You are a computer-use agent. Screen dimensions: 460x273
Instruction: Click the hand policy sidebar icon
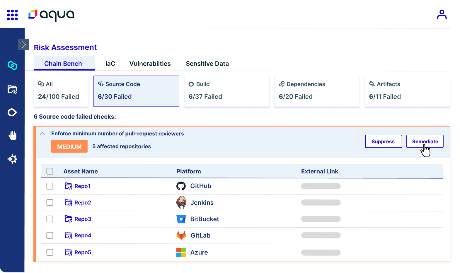12,135
